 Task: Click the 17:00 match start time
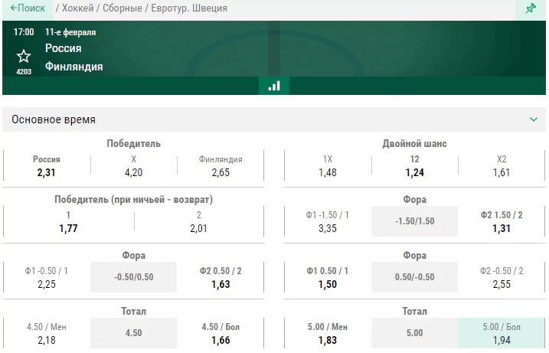tap(24, 32)
